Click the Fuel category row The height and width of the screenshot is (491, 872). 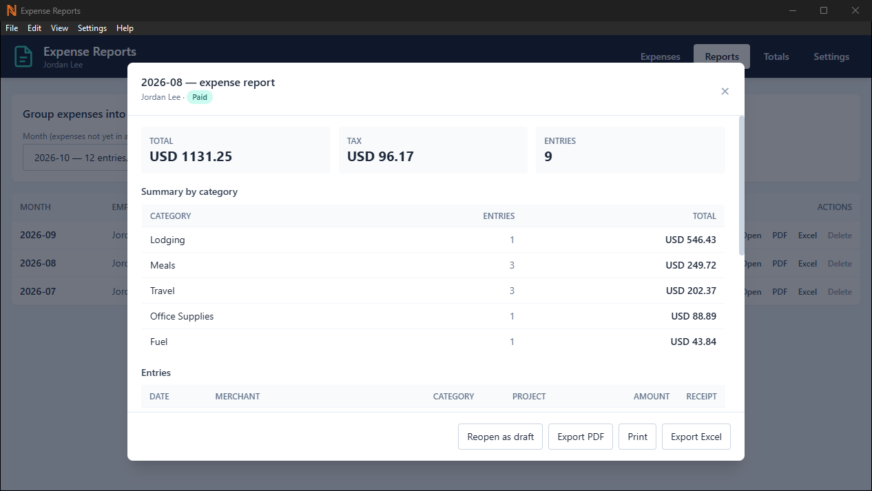[x=433, y=342]
